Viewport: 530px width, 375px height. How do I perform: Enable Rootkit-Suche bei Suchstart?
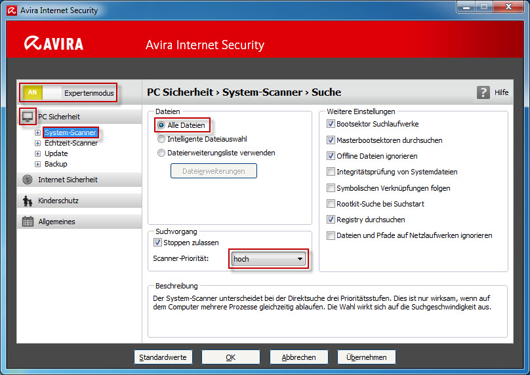(x=331, y=204)
